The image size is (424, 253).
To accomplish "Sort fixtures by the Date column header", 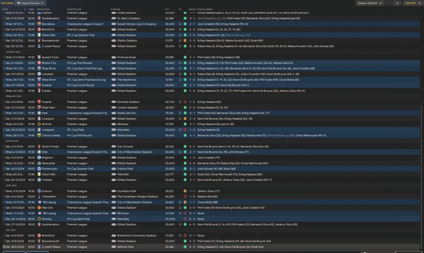I will 5,9.
